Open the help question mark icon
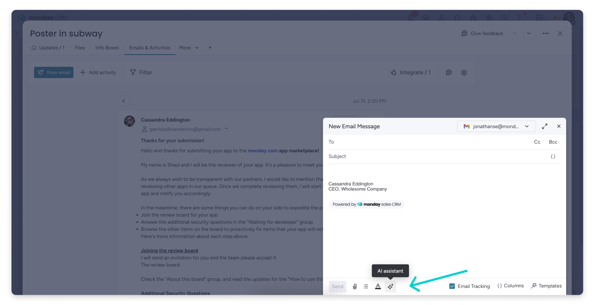This screenshot has width=595, height=305. (x=519, y=17)
